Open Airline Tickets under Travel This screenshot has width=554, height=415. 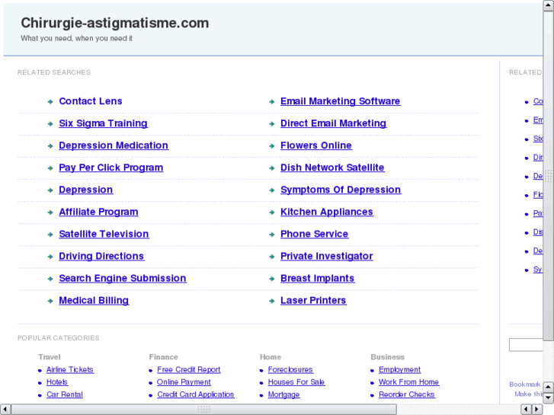[x=70, y=370]
